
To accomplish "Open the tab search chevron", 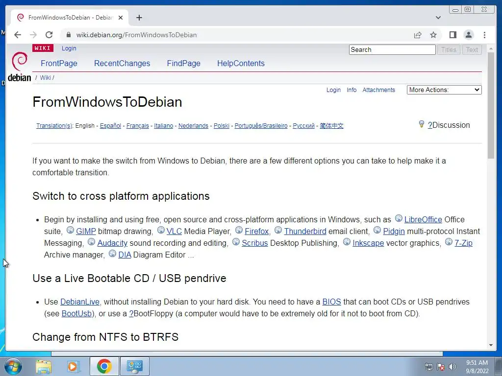I will tap(438, 18).
